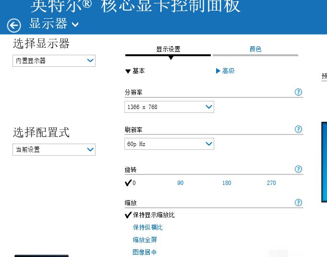Open the 当前设置 profile dropdown

pos(54,149)
